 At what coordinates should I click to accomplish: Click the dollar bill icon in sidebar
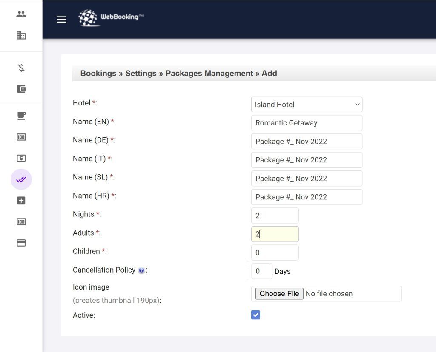[21, 158]
